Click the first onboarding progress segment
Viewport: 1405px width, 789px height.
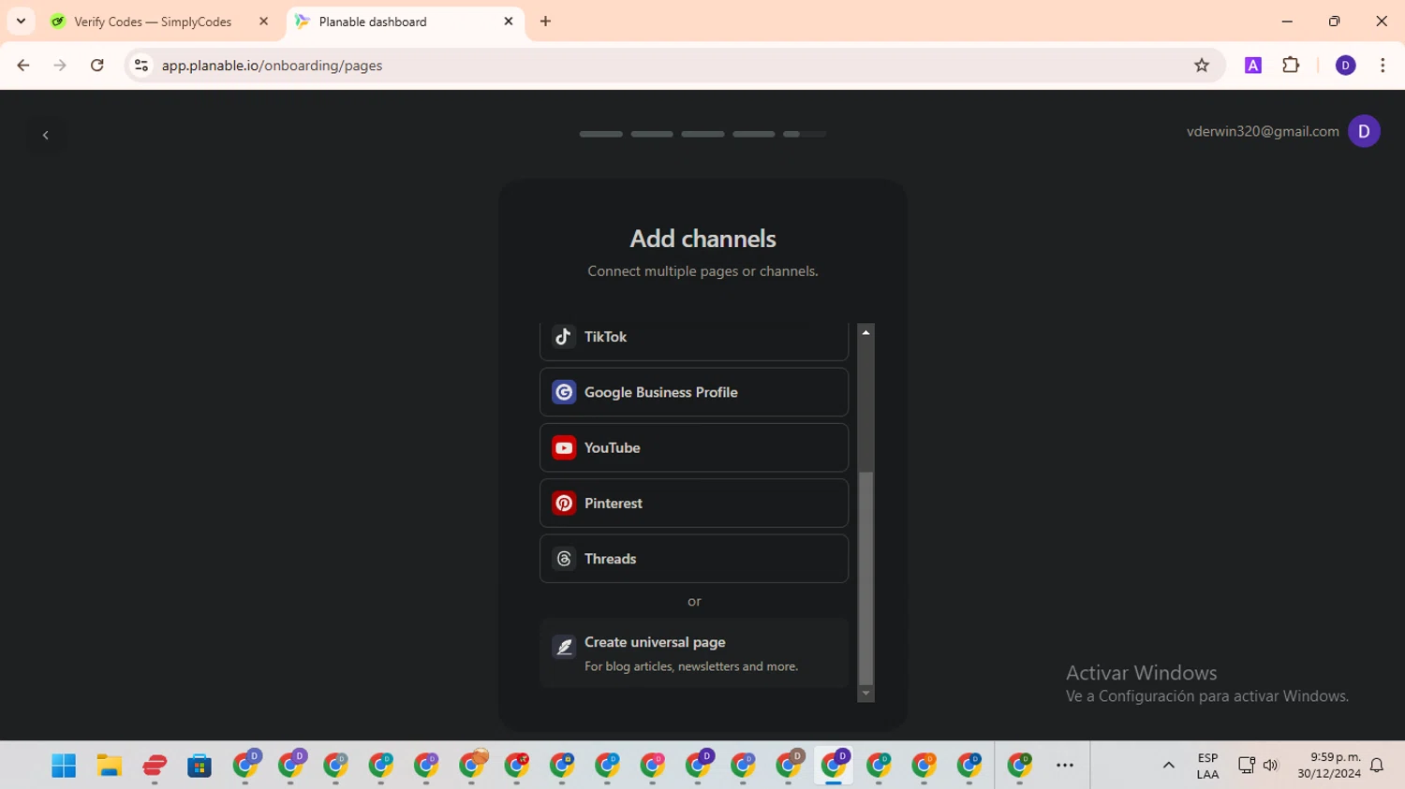click(x=600, y=134)
